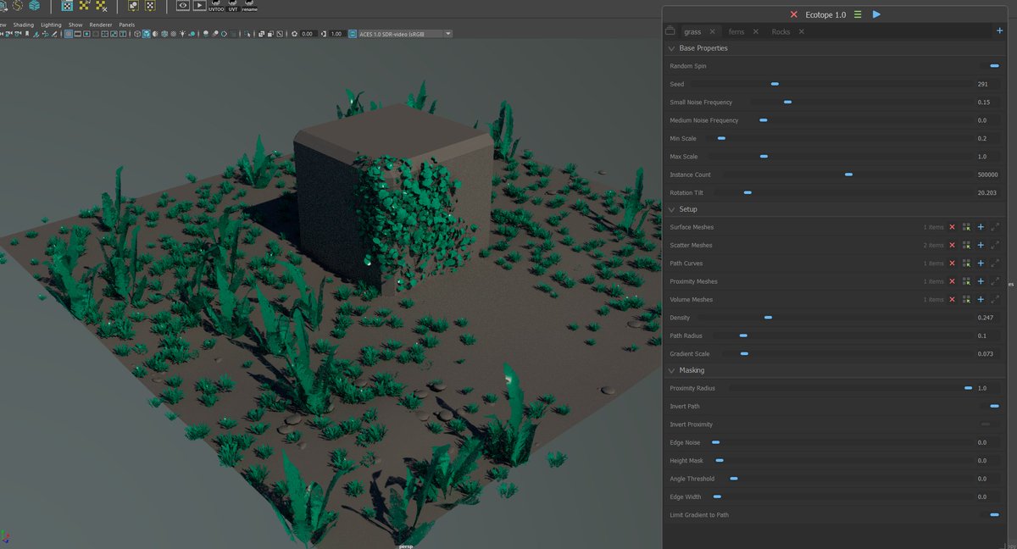This screenshot has height=549, width=1017.
Task: Select Scatter Meshes items with grid-cursor icon
Action: point(966,245)
